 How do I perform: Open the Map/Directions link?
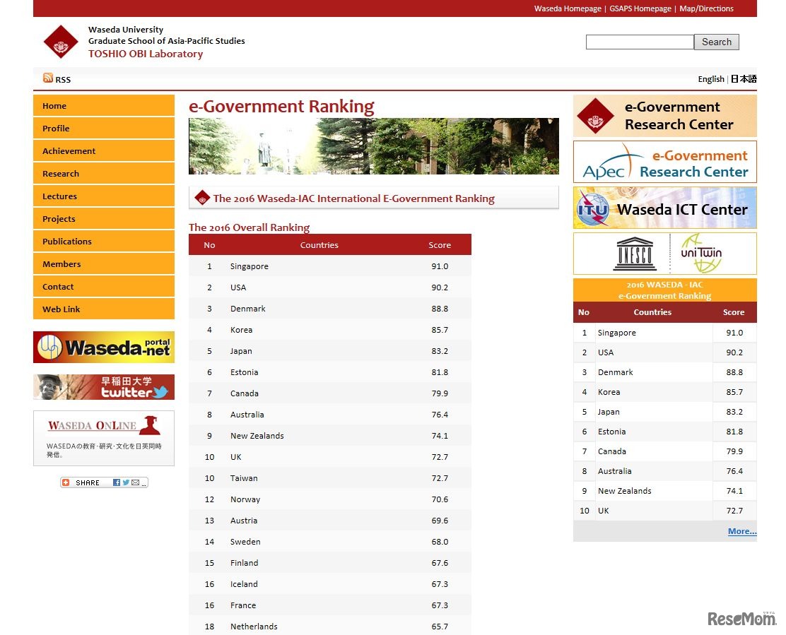click(x=706, y=8)
